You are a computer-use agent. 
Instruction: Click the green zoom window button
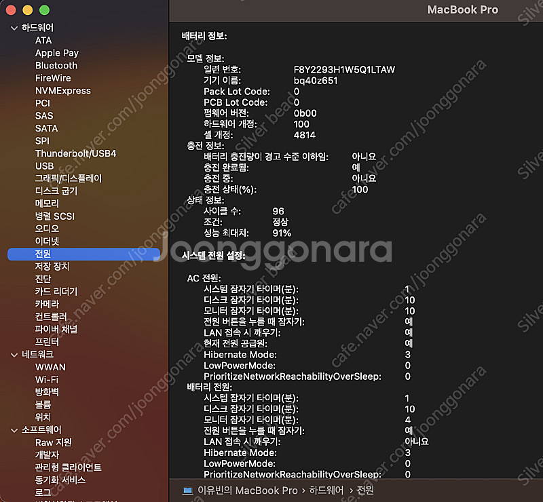click(x=44, y=10)
